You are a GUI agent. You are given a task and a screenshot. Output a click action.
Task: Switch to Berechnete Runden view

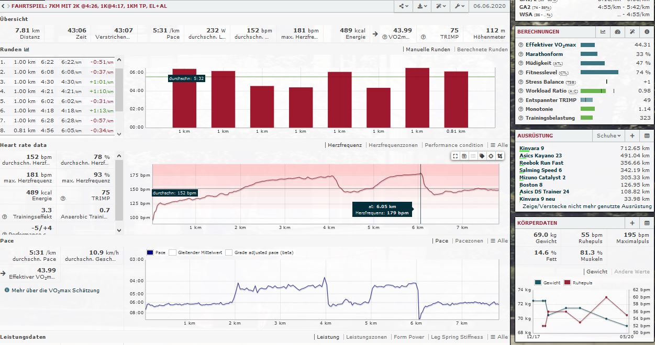(x=482, y=50)
